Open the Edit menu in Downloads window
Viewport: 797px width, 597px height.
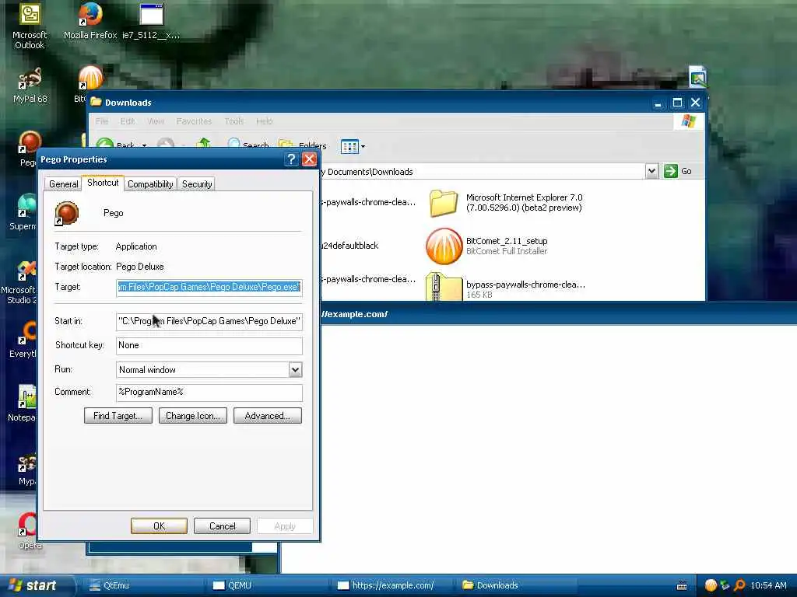[128, 121]
